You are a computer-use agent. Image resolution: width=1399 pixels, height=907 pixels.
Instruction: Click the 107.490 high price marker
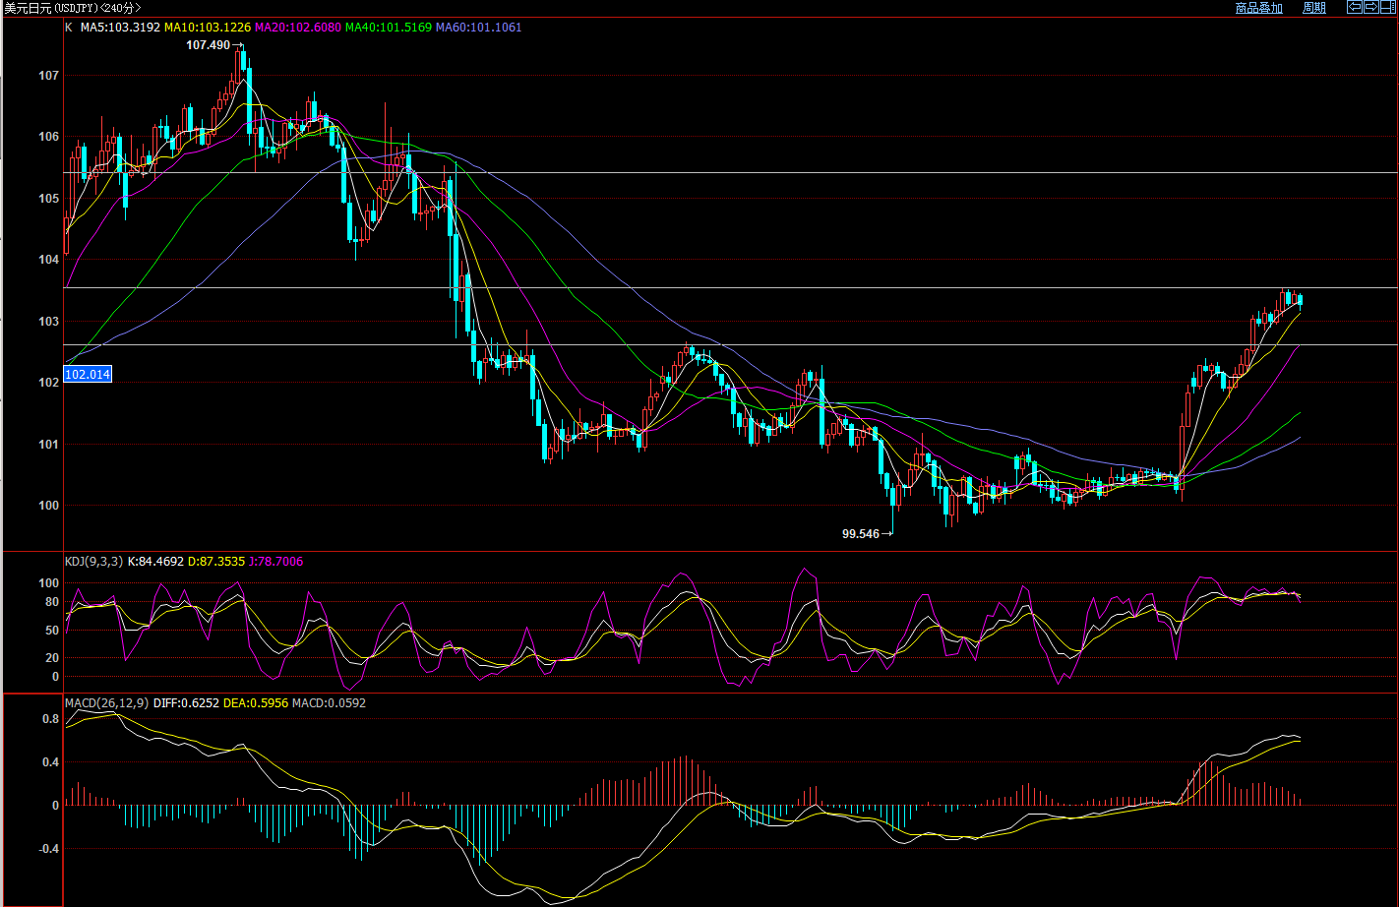(x=208, y=45)
